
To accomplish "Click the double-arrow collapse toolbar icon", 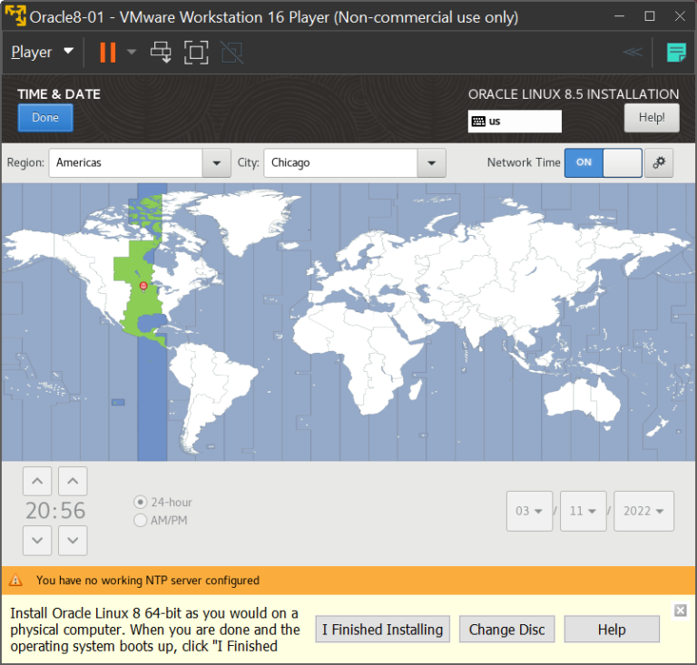I will 633,52.
